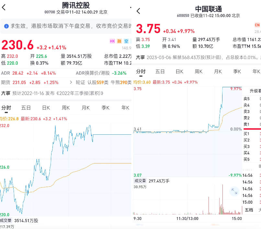This screenshot has height=229, width=261.
Task: Select 五日 tab on 中国联通 chart
Action: [160, 71]
